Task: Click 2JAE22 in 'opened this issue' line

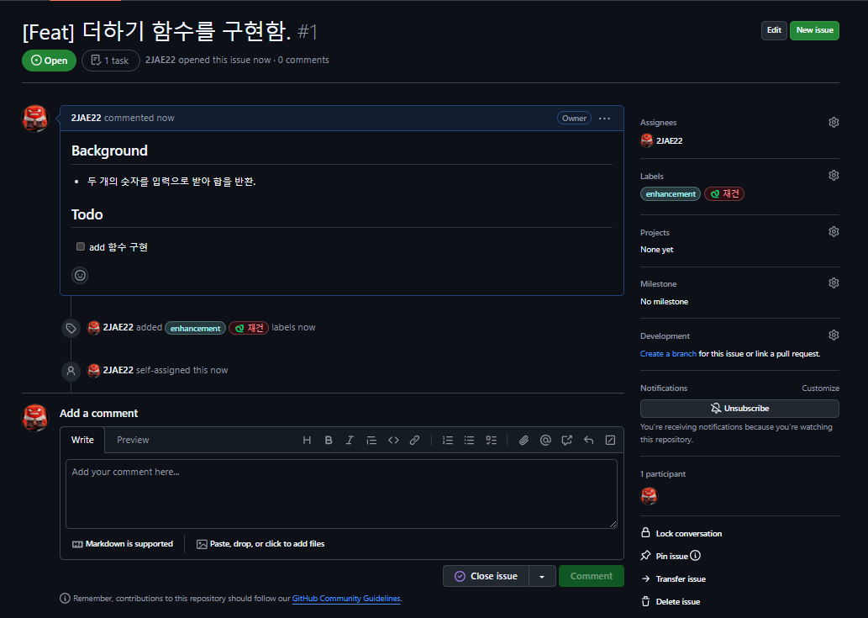Action: coord(160,60)
